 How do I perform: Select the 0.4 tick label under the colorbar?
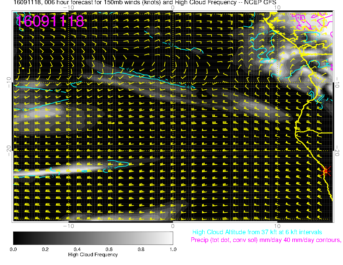coord(77,249)
